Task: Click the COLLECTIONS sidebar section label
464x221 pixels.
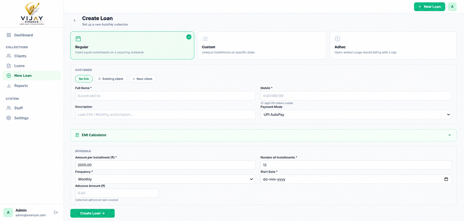Action: point(17,47)
